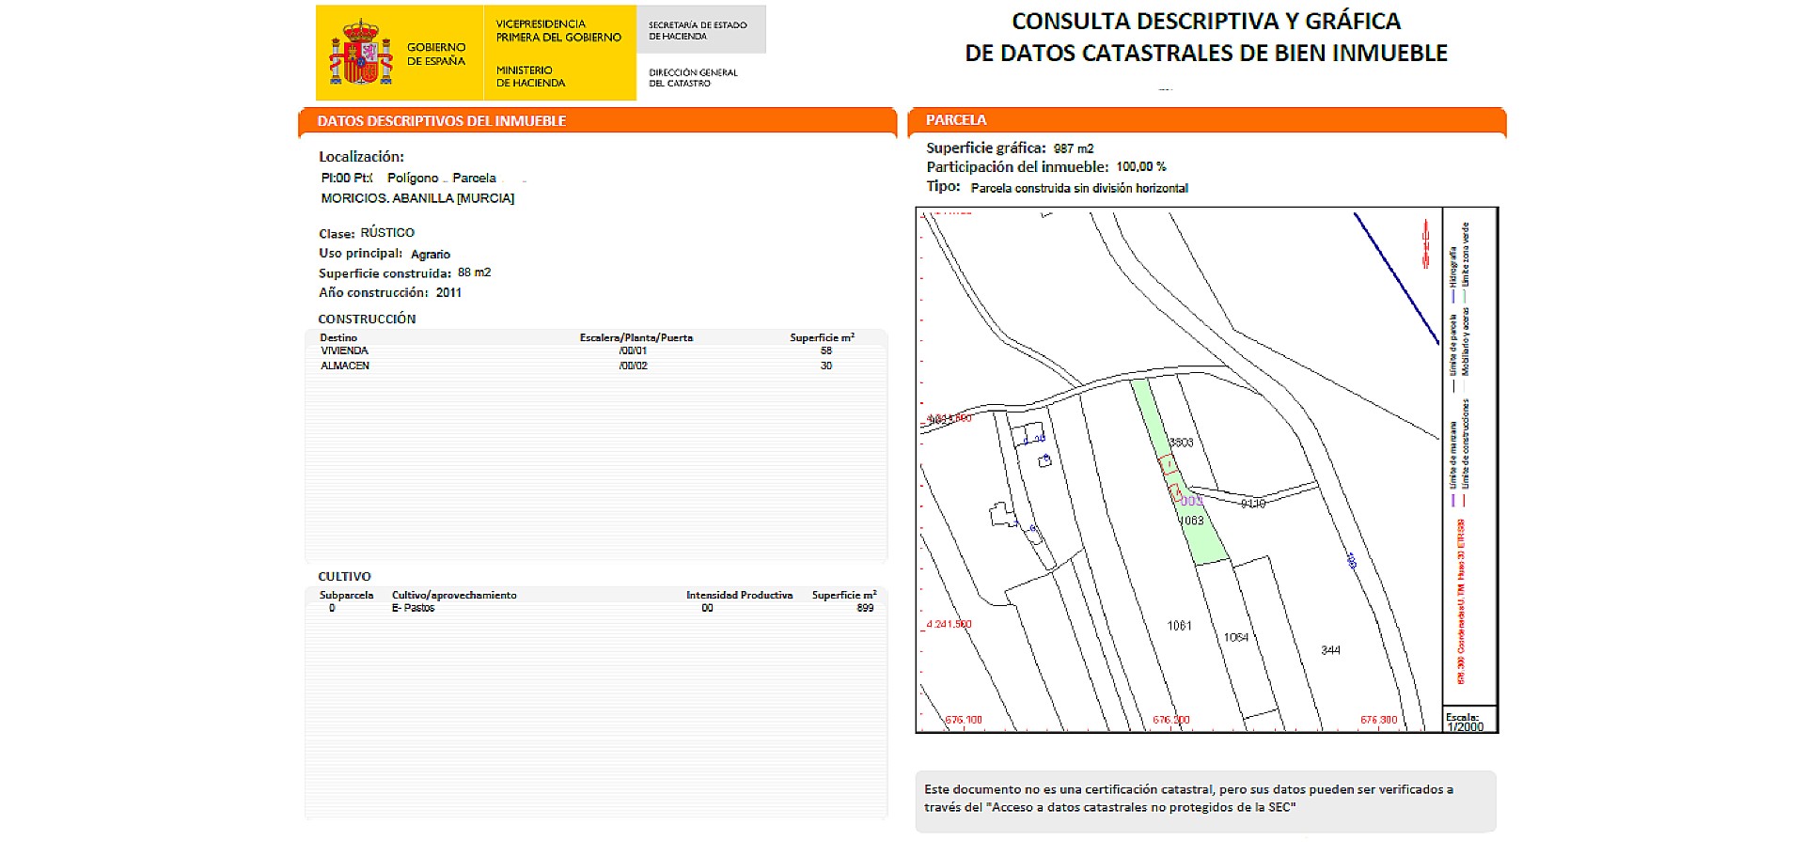
Task: Click the Año construcción 2011 value
Action: pyautogui.click(x=448, y=292)
